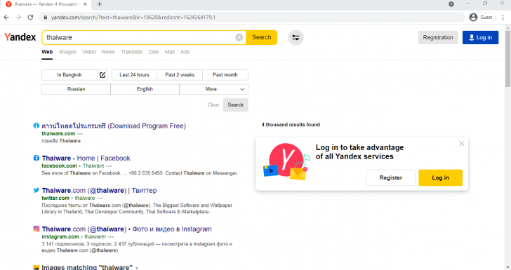
Task: Reload the page
Action: (x=30, y=18)
